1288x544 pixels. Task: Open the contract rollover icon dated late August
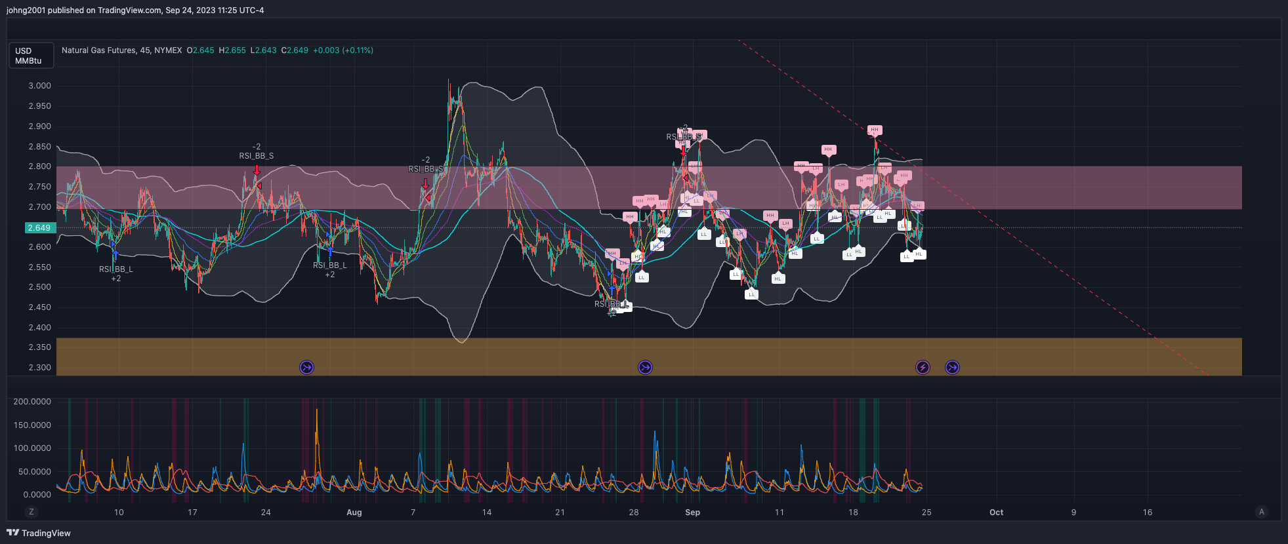pos(645,367)
